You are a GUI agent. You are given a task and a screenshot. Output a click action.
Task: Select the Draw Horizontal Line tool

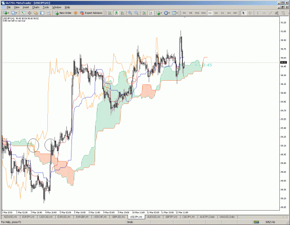(264, 13)
